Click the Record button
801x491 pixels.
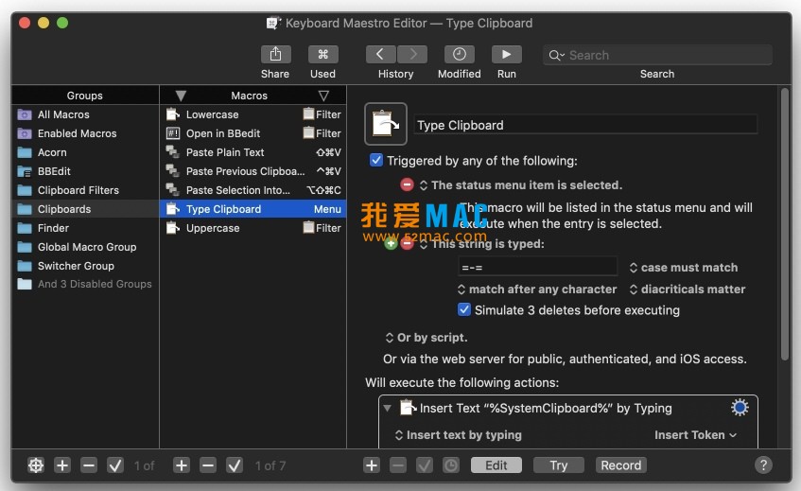tap(620, 465)
